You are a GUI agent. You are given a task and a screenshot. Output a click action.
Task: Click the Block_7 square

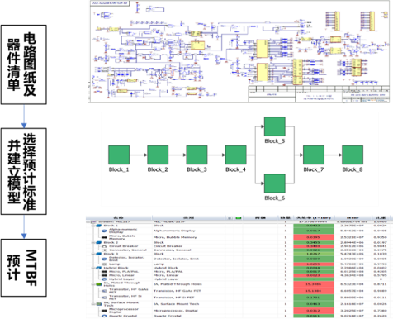point(314,155)
